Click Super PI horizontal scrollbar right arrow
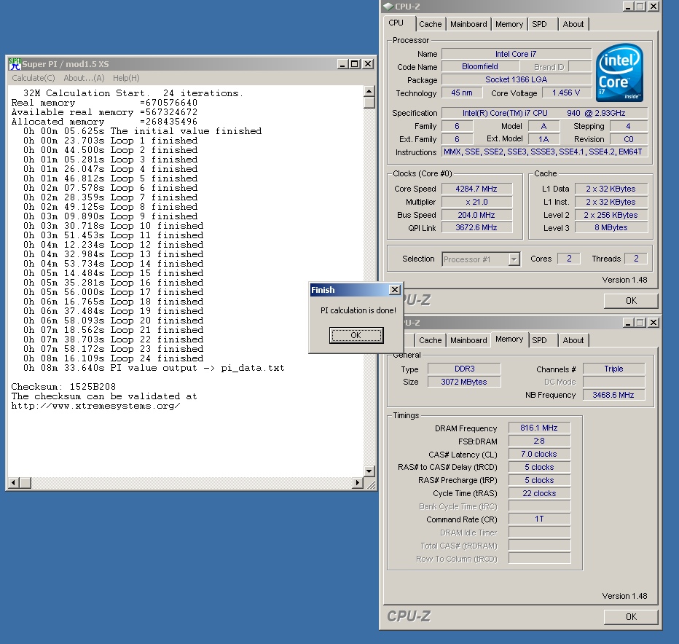 (x=358, y=482)
